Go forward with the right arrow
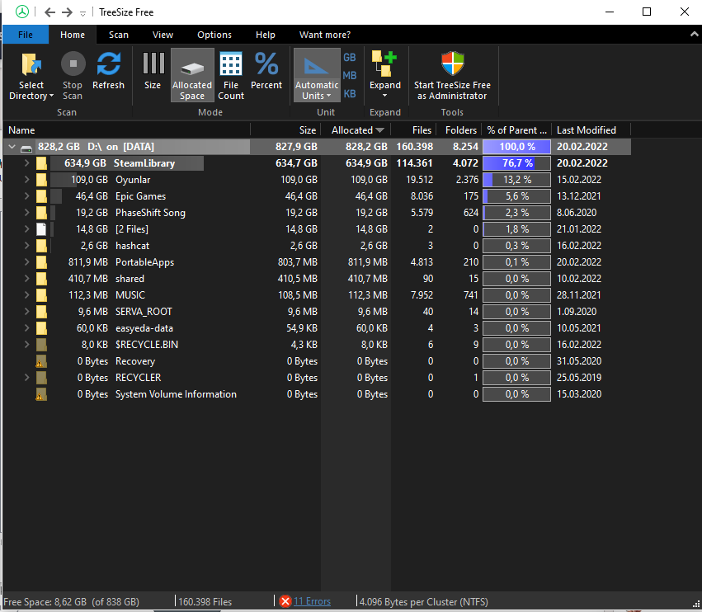Screen dimensions: 702x612 coord(67,12)
